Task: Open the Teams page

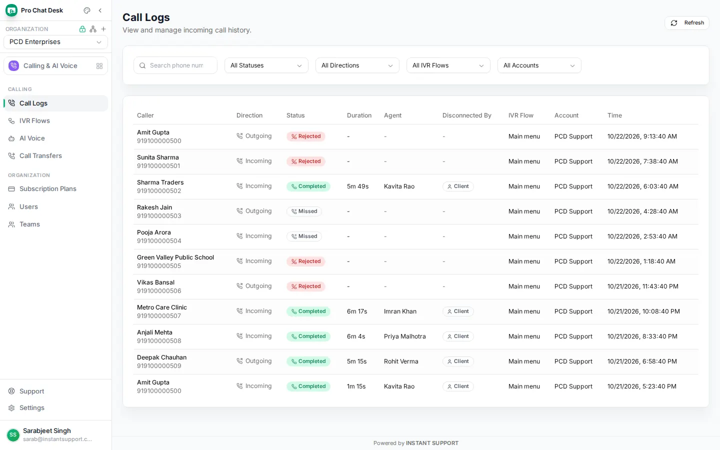Action: (55, 224)
